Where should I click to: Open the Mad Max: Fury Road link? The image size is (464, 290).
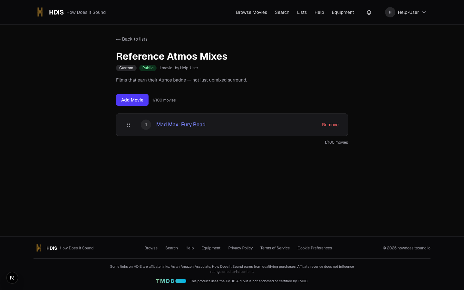tap(181, 125)
